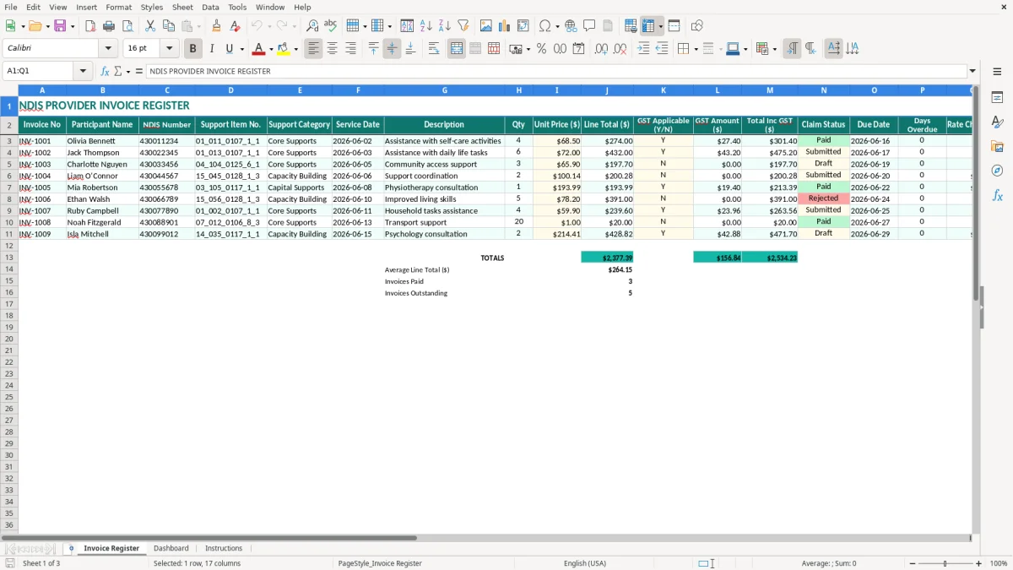
Task: Toggle Bold formatting
Action: 193,49
